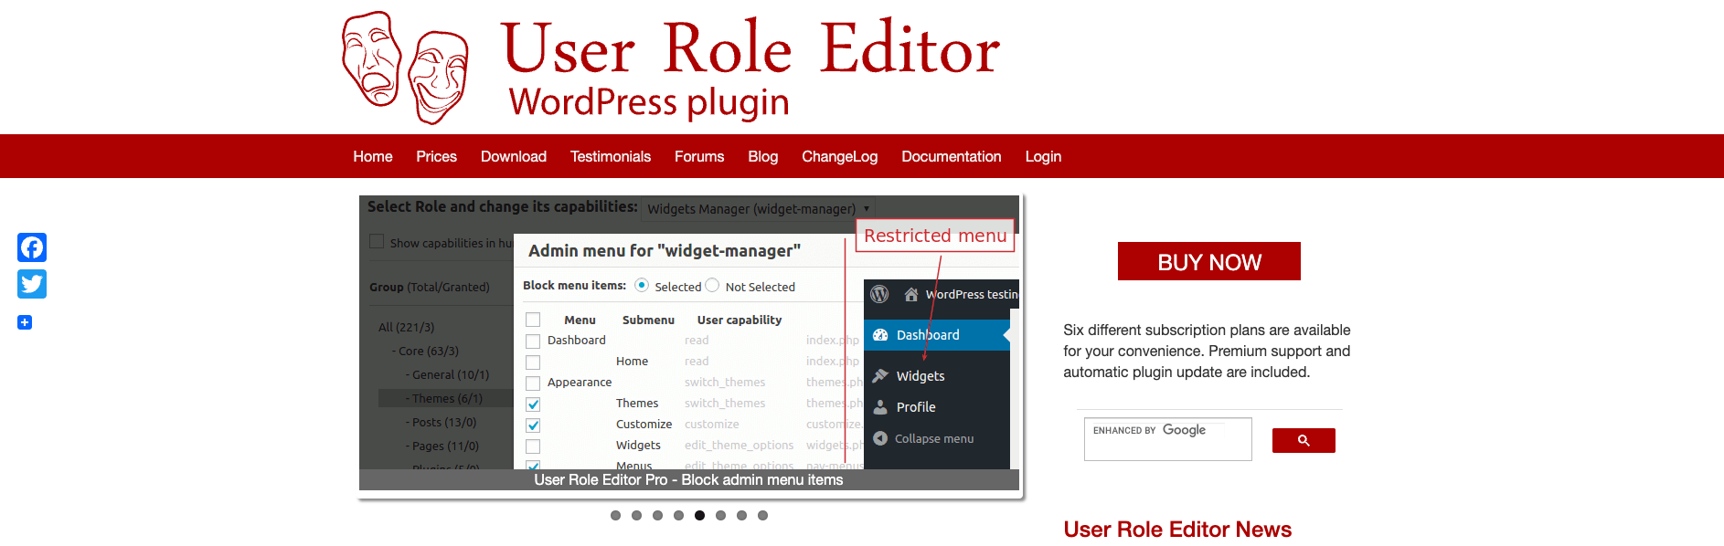Image resolution: width=1724 pixels, height=546 pixels.
Task: View the Testimonials page
Action: 611,156
